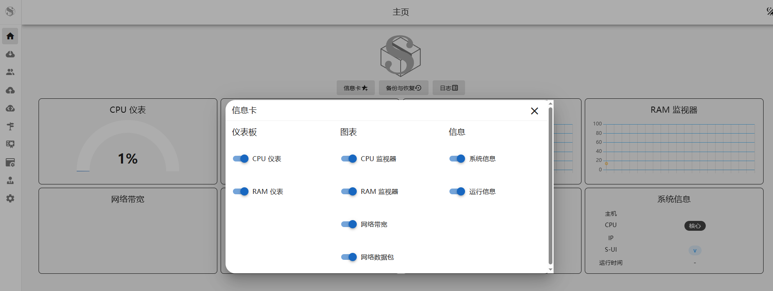Click the dialog's vertical scrollbar thumb
The width and height of the screenshot is (773, 291).
tap(550, 185)
